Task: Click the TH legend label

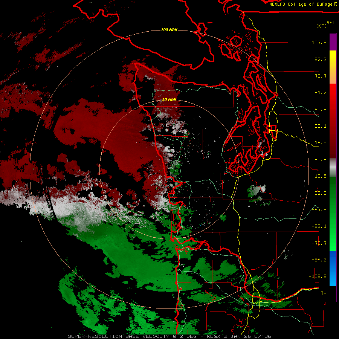Action: click(324, 293)
